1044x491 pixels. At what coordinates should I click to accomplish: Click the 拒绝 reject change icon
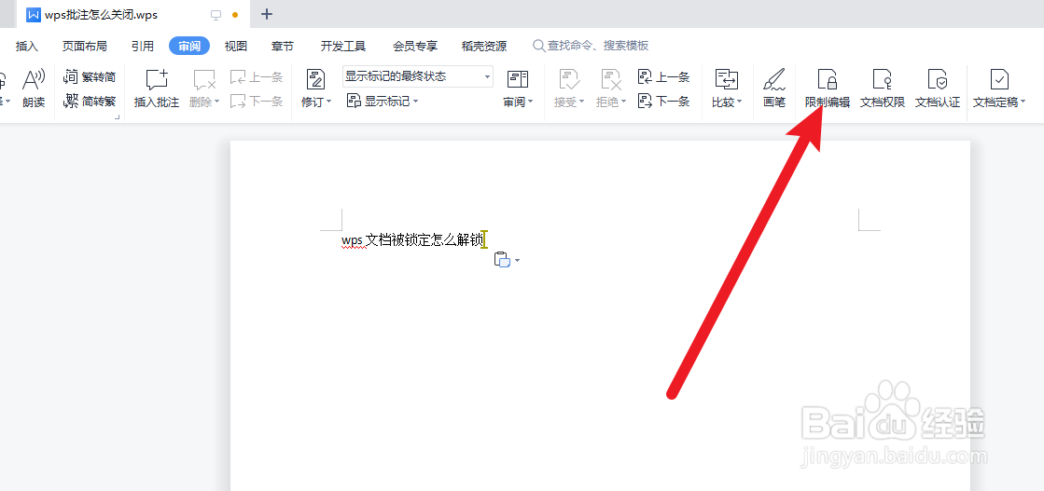pos(610,80)
